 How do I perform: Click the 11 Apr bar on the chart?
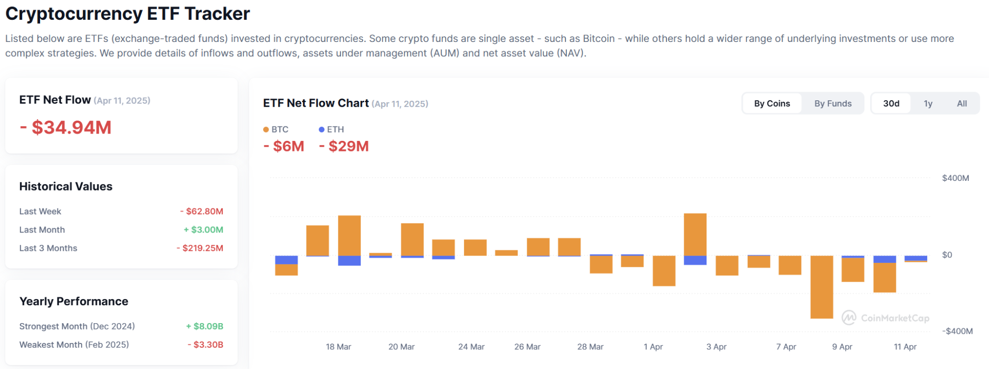[x=916, y=259]
